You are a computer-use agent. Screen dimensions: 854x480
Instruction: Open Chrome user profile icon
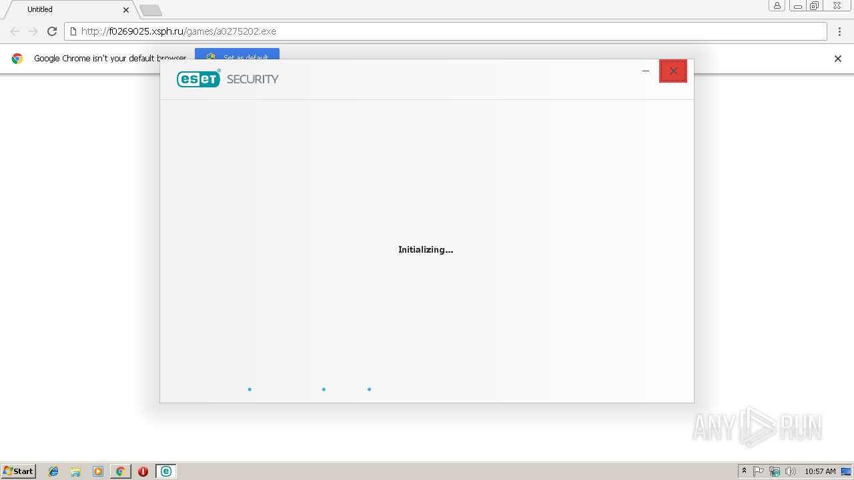tap(777, 6)
